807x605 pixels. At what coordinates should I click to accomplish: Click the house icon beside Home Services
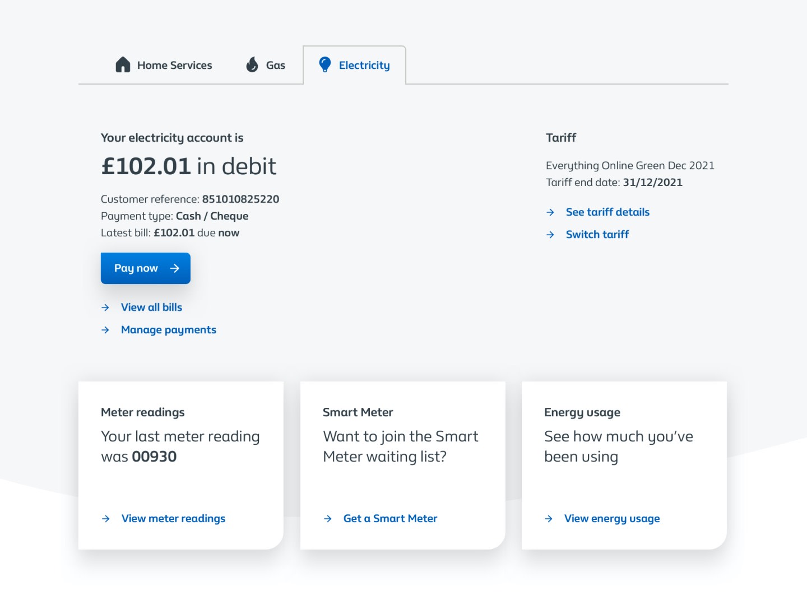(123, 65)
